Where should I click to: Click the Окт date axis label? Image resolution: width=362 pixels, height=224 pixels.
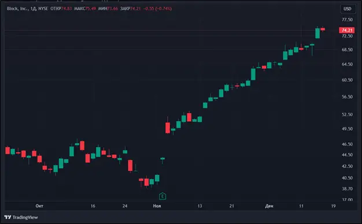pyautogui.click(x=39, y=206)
